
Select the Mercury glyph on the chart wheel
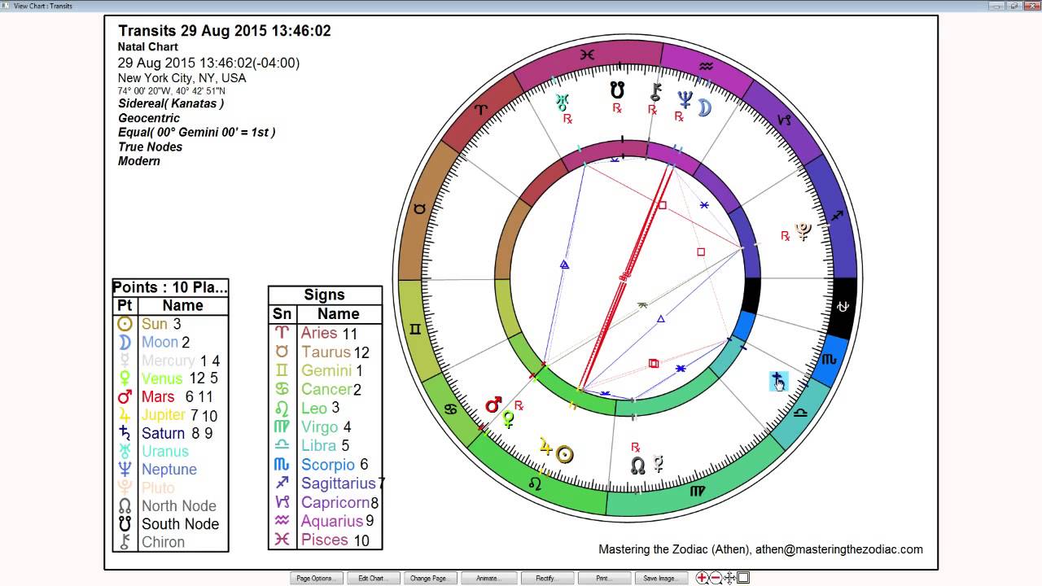click(x=658, y=464)
